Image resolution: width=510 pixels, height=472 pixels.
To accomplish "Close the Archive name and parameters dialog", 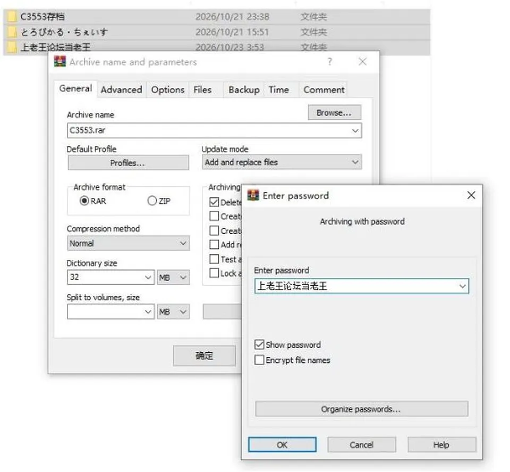I will [x=362, y=62].
